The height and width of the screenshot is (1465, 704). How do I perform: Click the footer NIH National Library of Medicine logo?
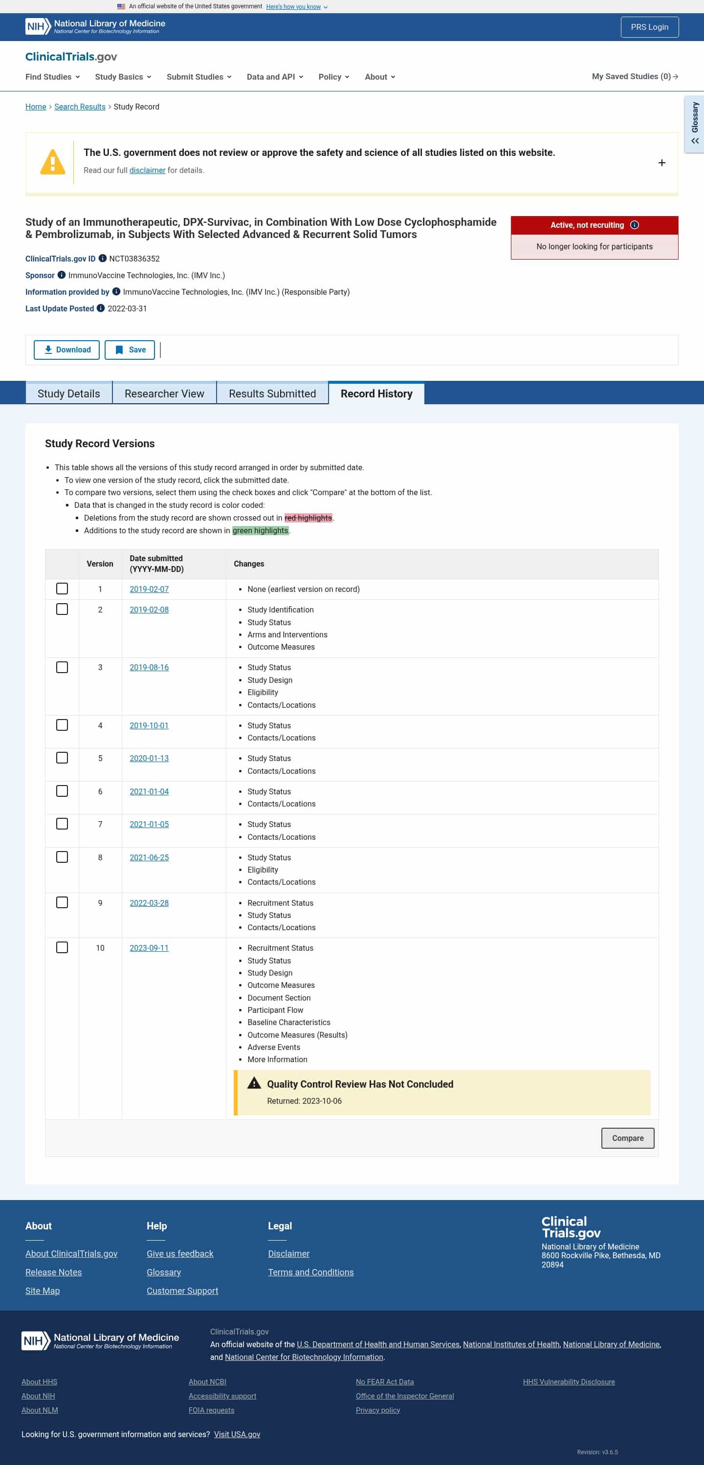pos(100,1340)
